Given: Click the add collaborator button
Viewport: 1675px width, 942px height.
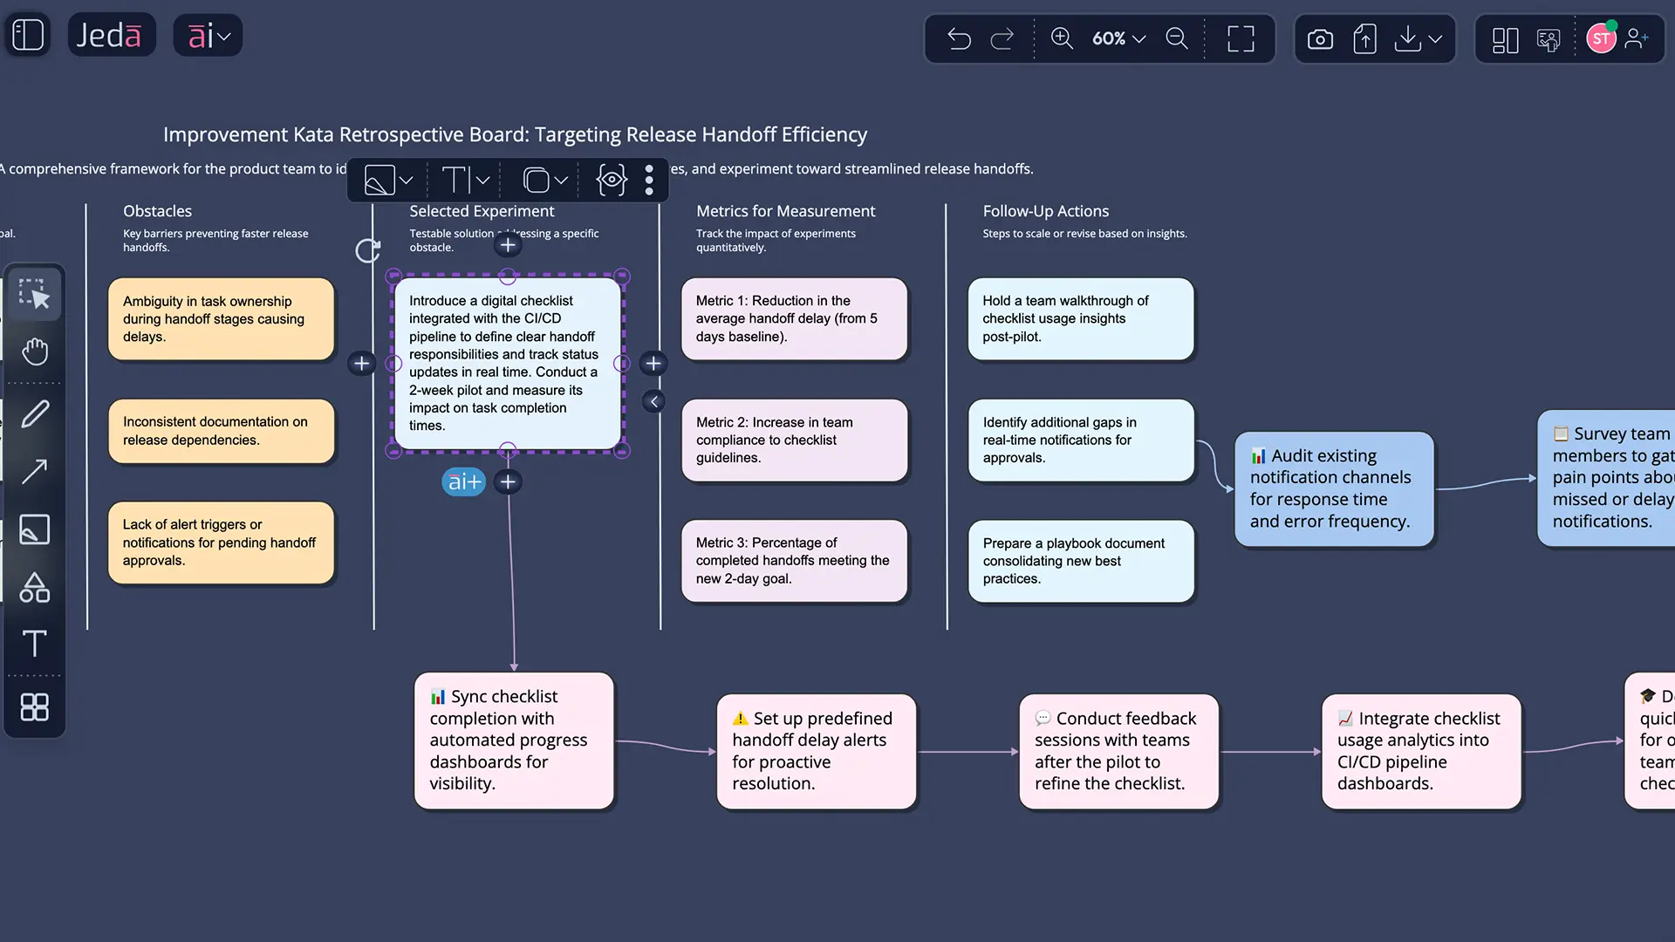Looking at the screenshot, I should [x=1637, y=38].
